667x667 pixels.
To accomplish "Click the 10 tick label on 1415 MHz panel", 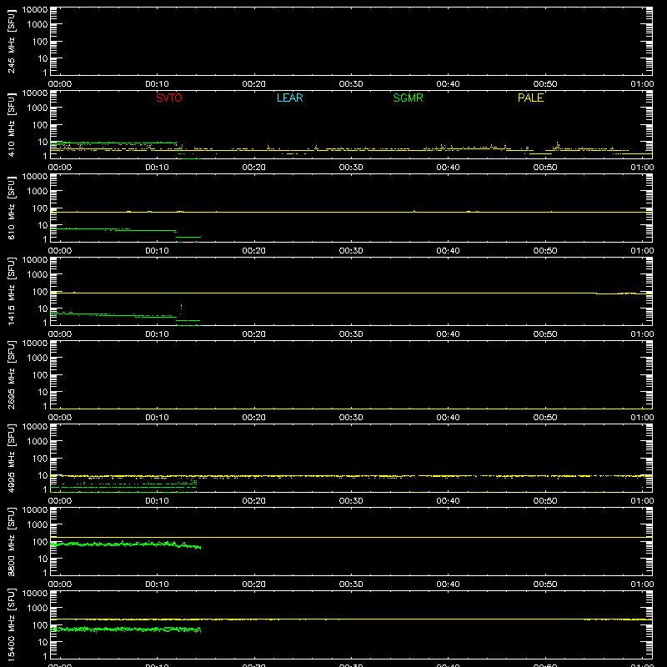I will click(x=43, y=308).
